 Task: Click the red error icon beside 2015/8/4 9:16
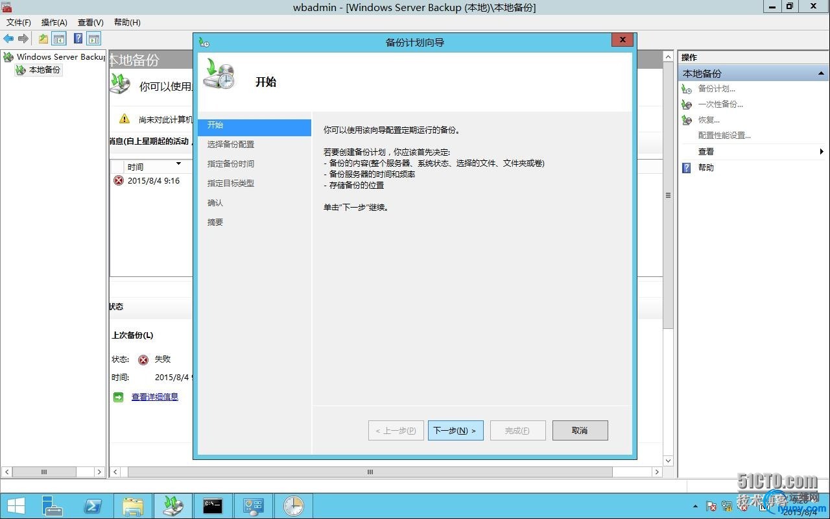pos(119,181)
